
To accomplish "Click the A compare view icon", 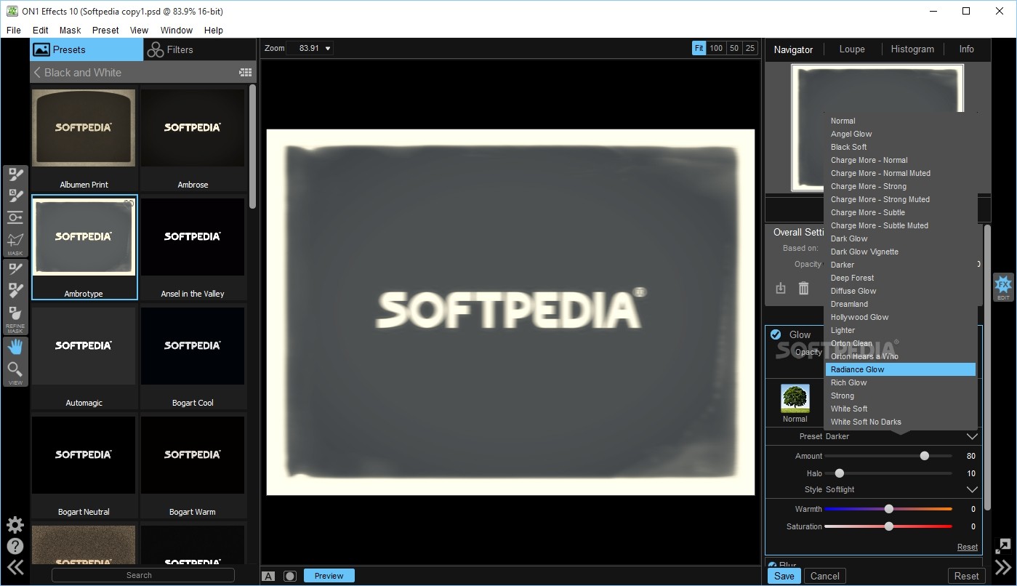I will tap(268, 576).
